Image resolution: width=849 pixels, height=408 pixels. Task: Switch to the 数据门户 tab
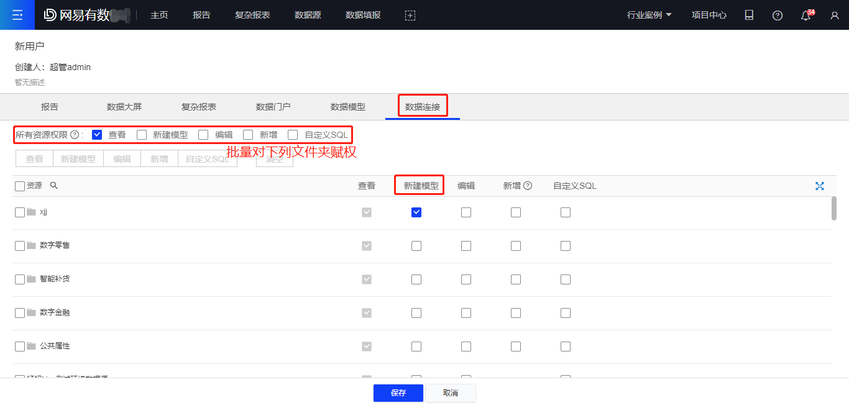[273, 107]
